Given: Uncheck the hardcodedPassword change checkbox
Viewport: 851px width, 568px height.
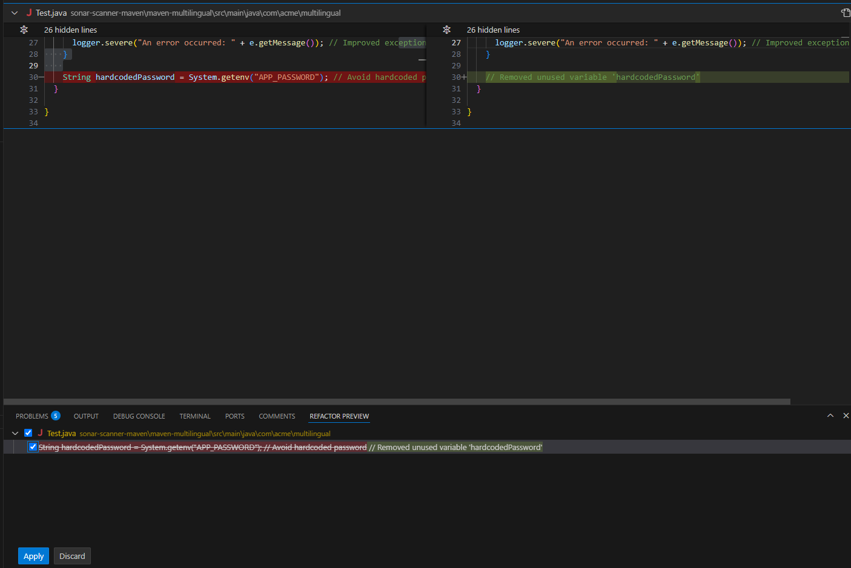Looking at the screenshot, I should tap(33, 447).
